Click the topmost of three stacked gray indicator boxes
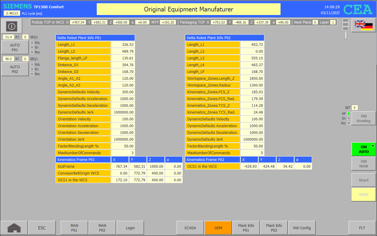 [x=346, y=20]
